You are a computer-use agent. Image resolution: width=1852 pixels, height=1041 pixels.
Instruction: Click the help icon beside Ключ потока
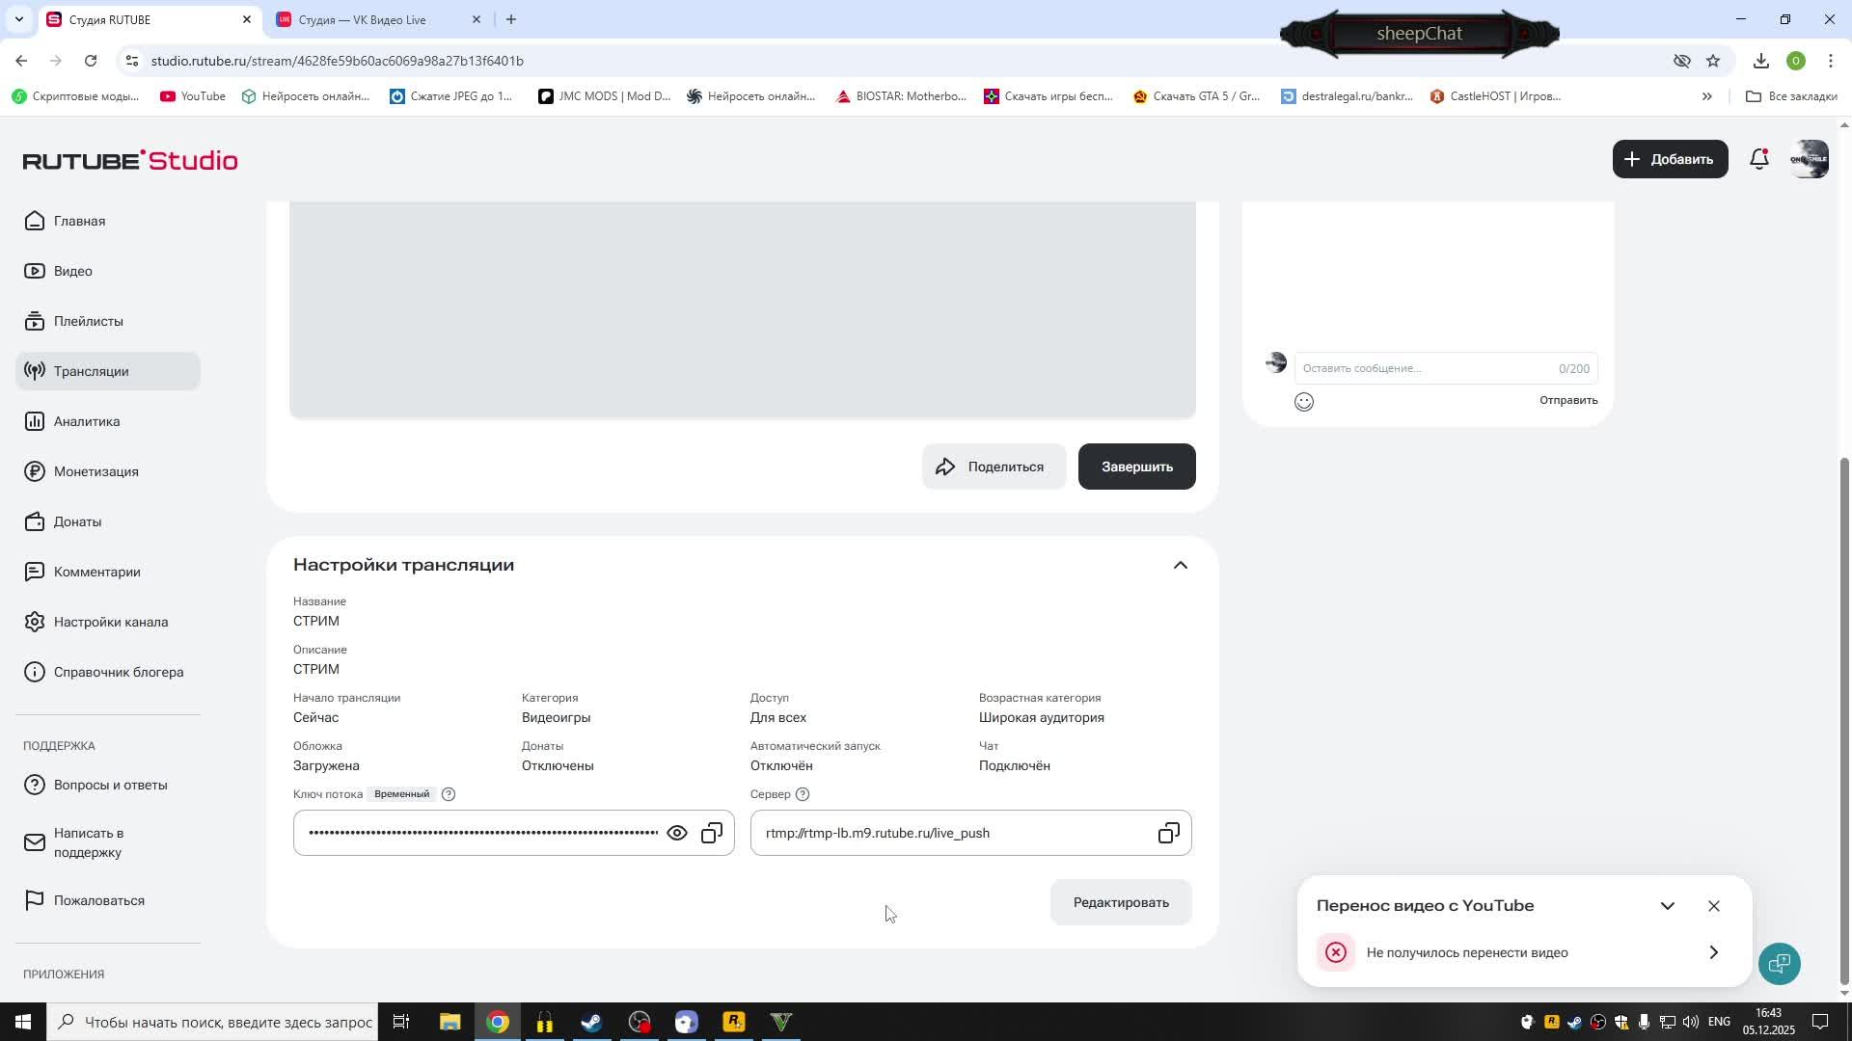point(449,794)
